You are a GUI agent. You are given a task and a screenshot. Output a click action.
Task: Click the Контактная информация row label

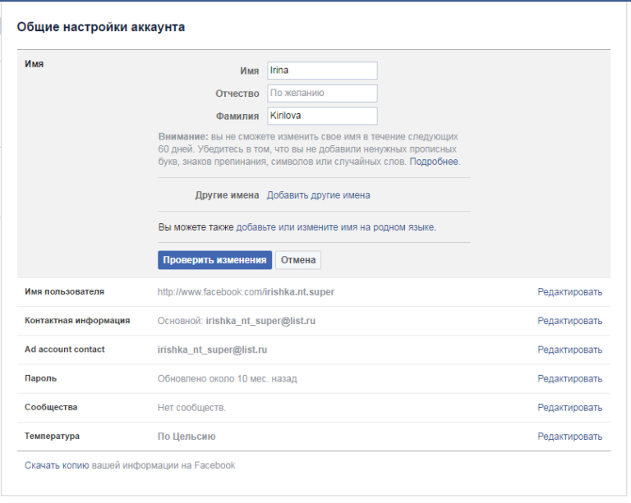(77, 321)
